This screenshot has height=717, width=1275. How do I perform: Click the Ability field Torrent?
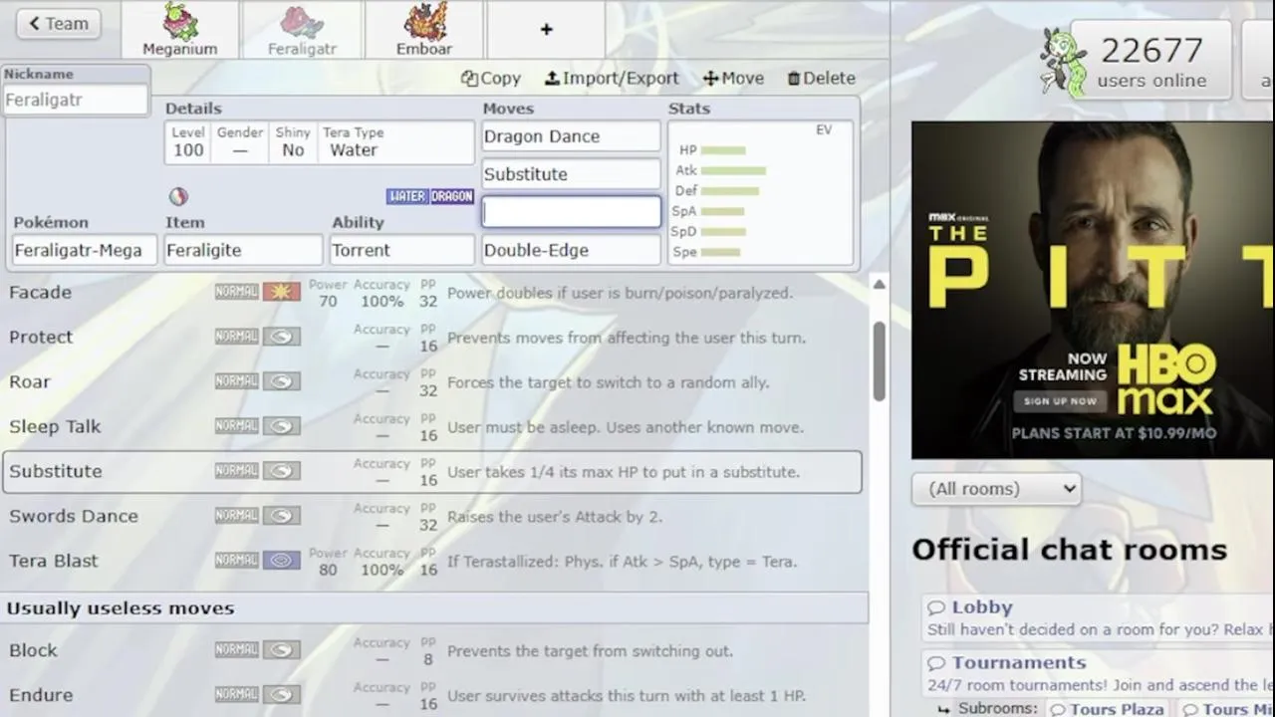402,250
